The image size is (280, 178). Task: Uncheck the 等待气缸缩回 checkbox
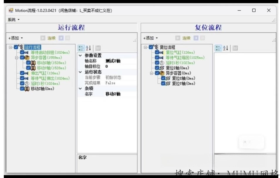pos(157,57)
